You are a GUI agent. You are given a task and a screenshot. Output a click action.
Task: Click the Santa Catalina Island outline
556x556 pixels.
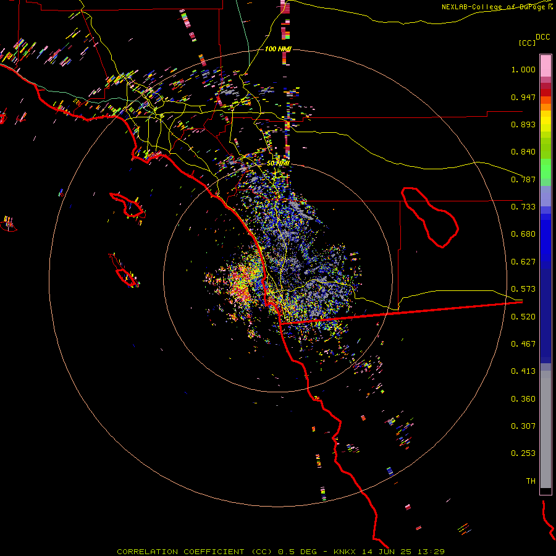(128, 205)
